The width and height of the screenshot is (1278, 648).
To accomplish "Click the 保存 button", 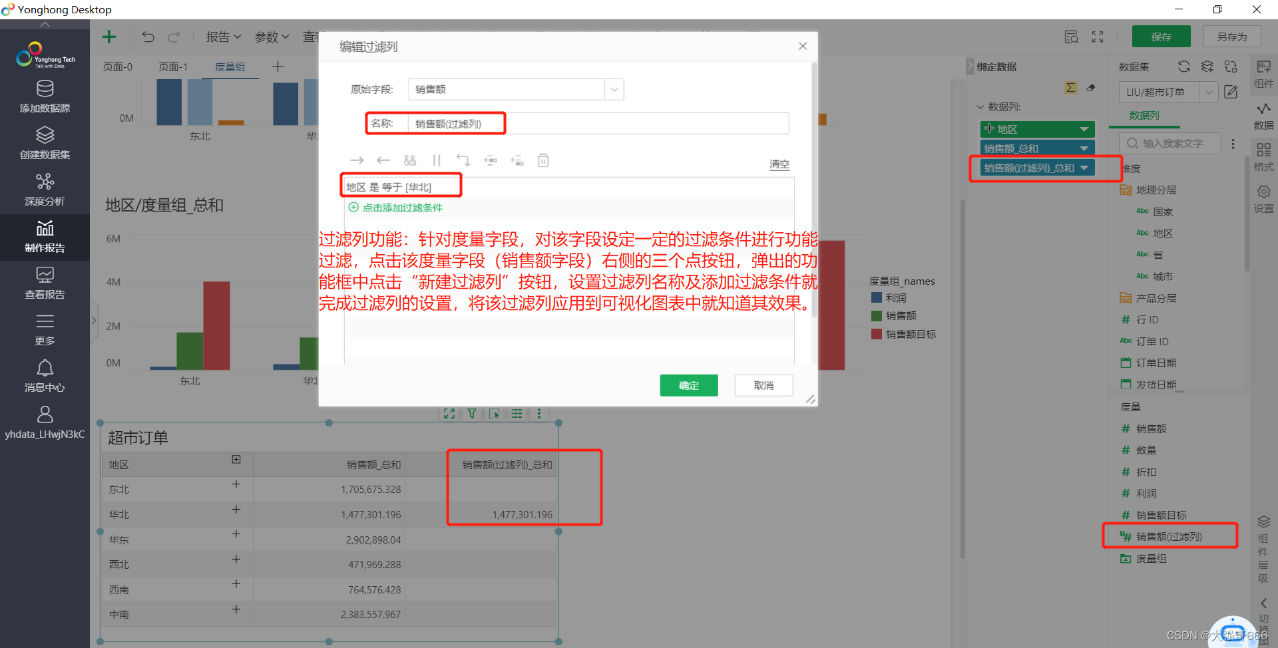I will [x=1162, y=37].
